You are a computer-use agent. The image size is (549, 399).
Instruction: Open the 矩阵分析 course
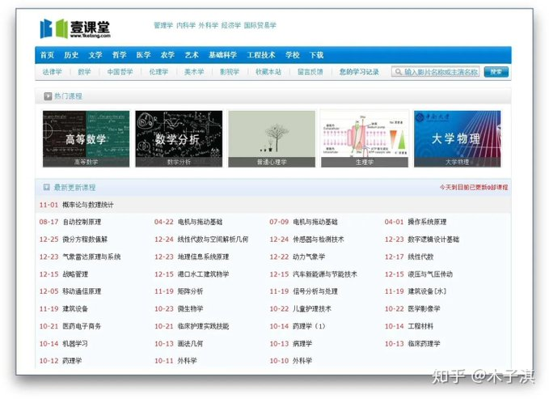[191, 291]
